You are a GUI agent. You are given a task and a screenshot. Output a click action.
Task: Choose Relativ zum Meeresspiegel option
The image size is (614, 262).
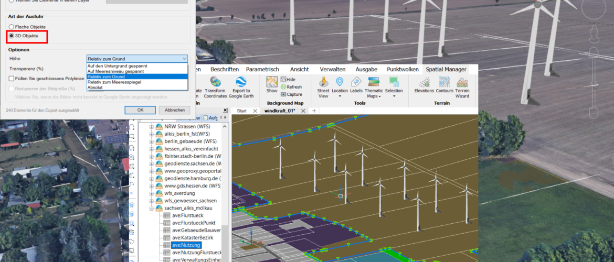pos(137,82)
